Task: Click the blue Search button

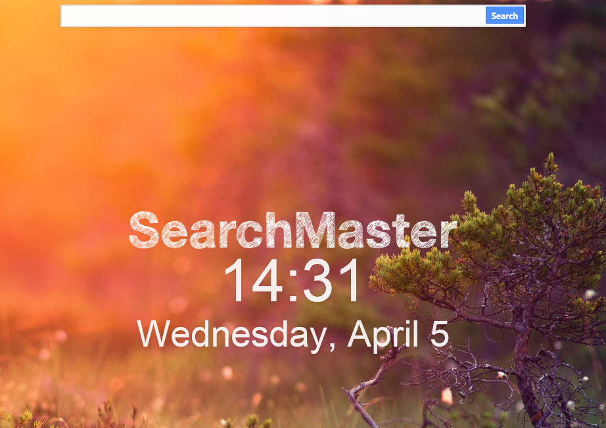Action: click(x=504, y=16)
